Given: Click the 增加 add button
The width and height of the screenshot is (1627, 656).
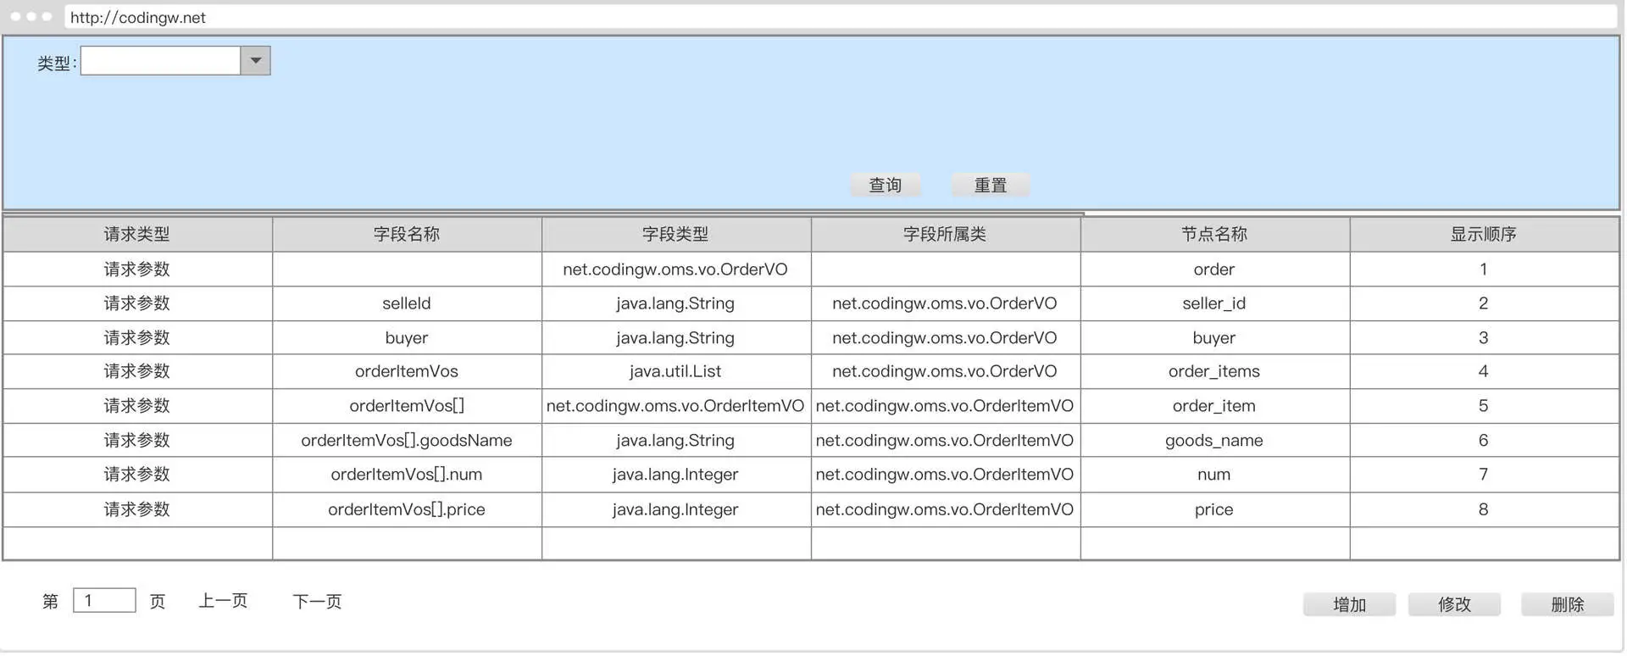Looking at the screenshot, I should 1349,604.
